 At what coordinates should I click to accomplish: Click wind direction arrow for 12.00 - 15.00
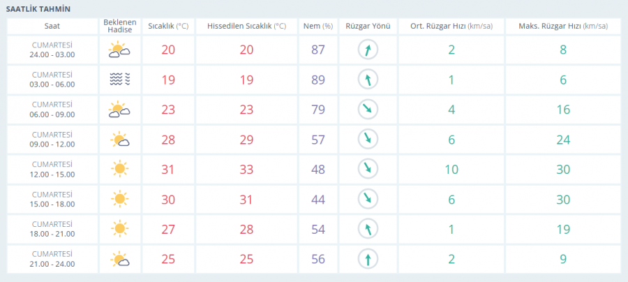(x=368, y=170)
